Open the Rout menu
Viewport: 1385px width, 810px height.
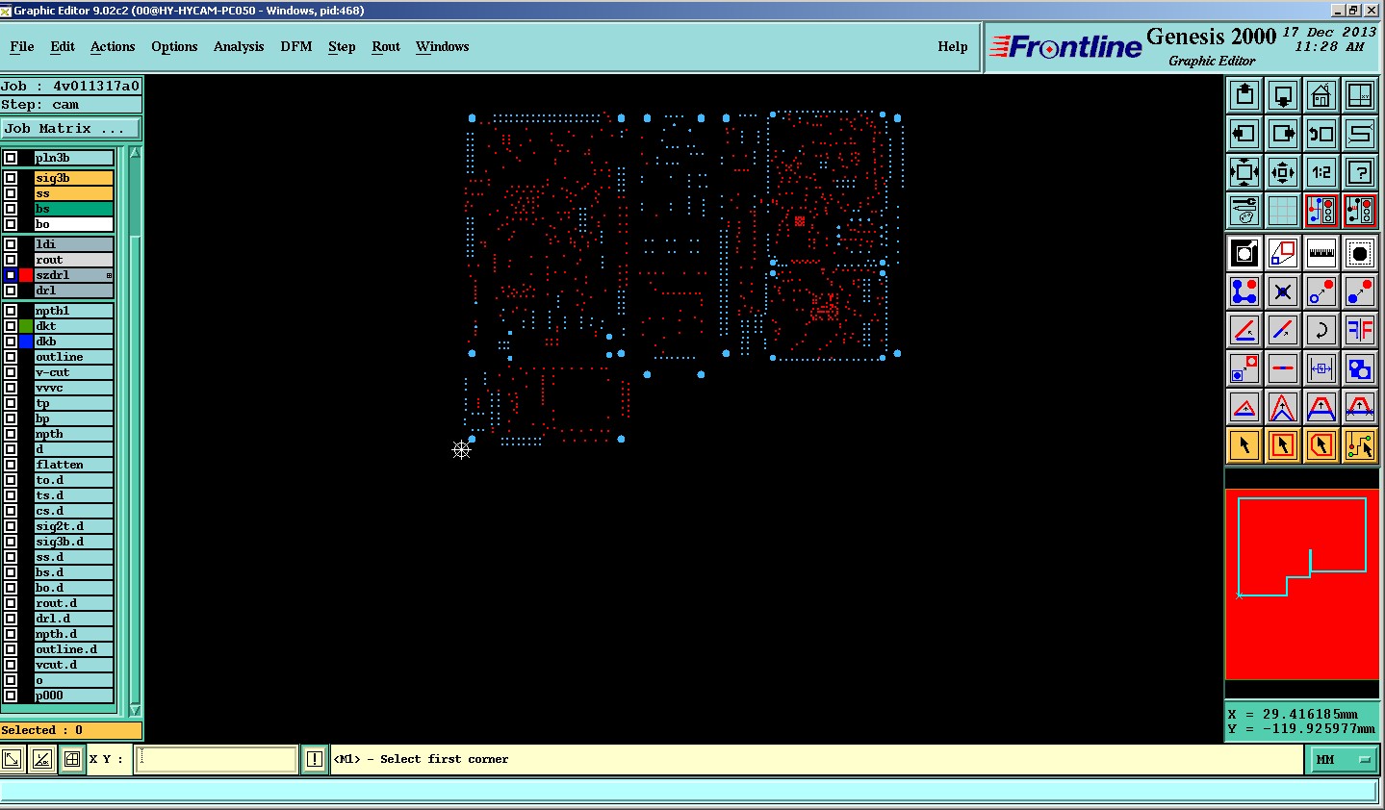pyautogui.click(x=386, y=46)
